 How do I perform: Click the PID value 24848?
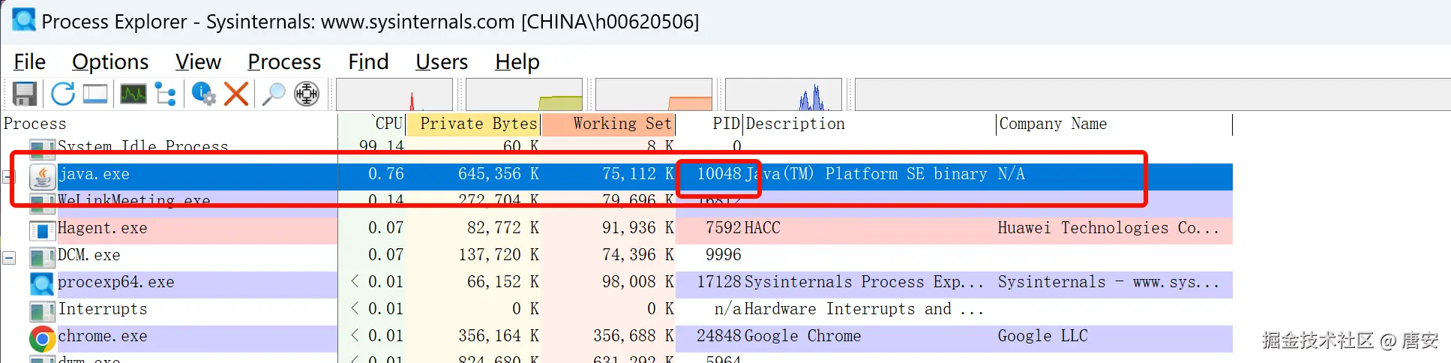pos(719,337)
